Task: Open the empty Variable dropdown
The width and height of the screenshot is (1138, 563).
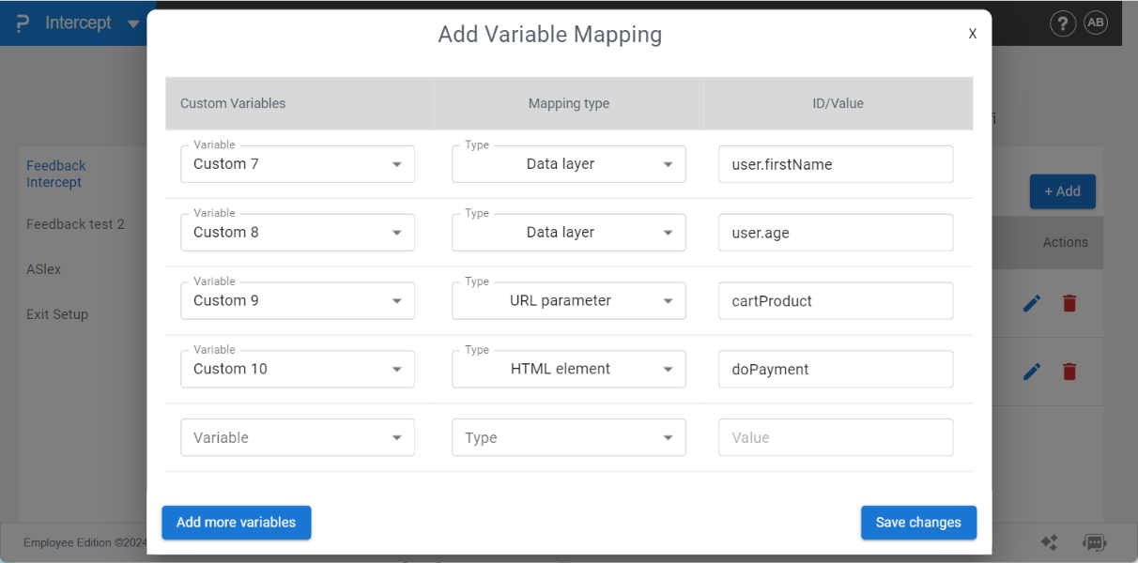Action: pos(297,437)
